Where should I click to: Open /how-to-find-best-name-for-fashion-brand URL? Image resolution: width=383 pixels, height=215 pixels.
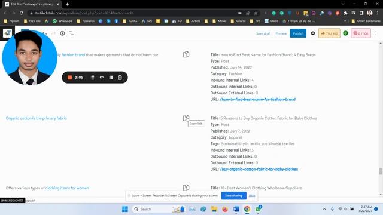(x=258, y=99)
